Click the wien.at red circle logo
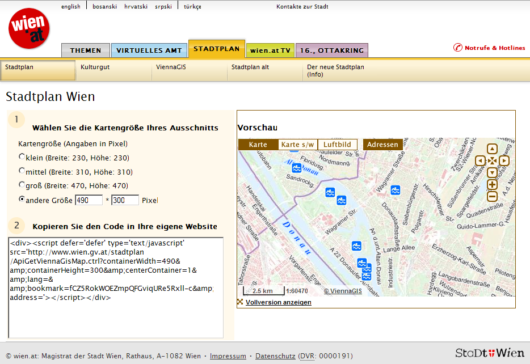 (x=29, y=28)
